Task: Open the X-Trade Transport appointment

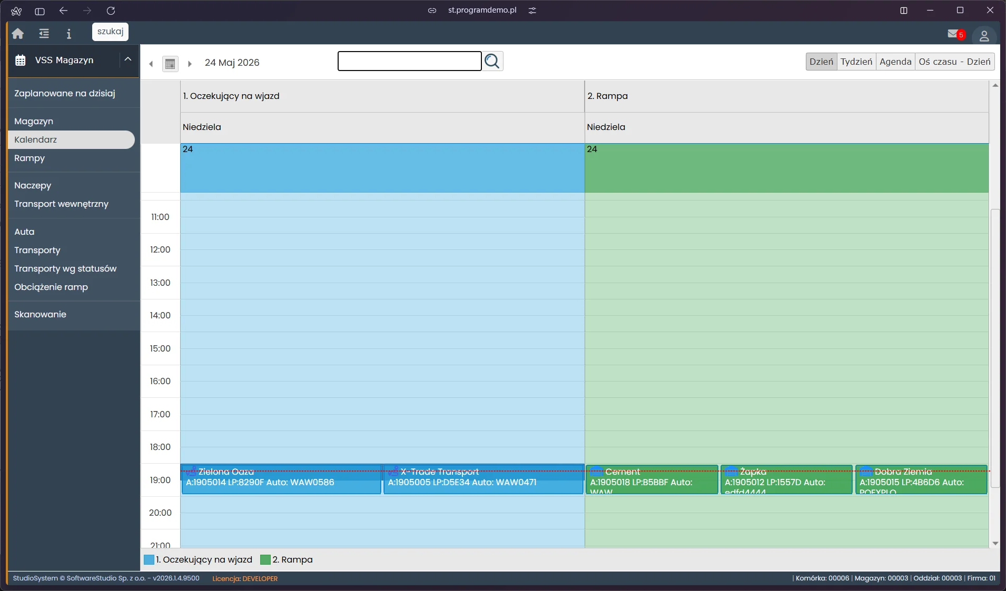Action: (484, 479)
